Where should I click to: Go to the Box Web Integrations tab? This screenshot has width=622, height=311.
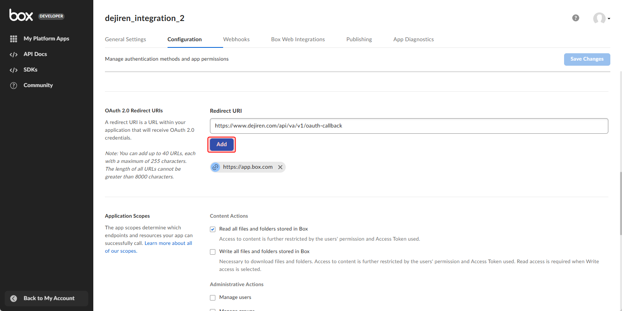[x=298, y=39]
